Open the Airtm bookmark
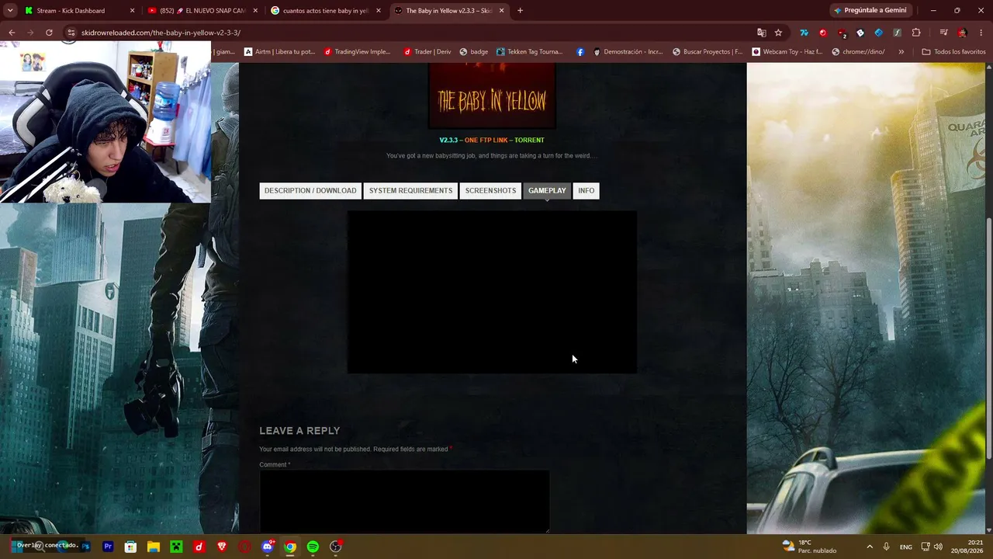Viewport: 993px width, 559px height. point(279,52)
